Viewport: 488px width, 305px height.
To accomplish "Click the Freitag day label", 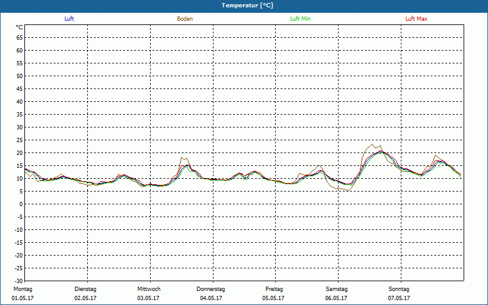I will (x=274, y=289).
